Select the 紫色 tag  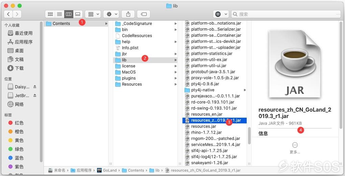pos(16,167)
